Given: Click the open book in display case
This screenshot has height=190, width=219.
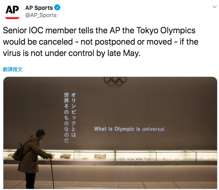Looking at the screenshot, I should pos(100,156).
